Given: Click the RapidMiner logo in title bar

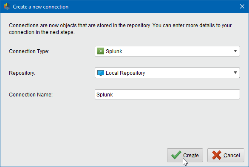Looking at the screenshot, I should tap(7, 7).
